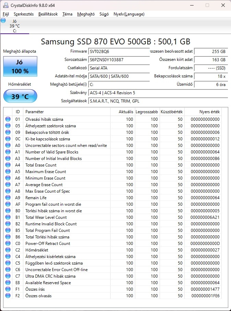
Task: Click the status orb for Number of Valid Spare Blocks
Action: (x=8, y=152)
